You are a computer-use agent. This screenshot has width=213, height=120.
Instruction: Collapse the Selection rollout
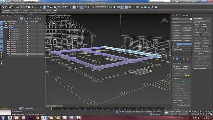(177, 79)
